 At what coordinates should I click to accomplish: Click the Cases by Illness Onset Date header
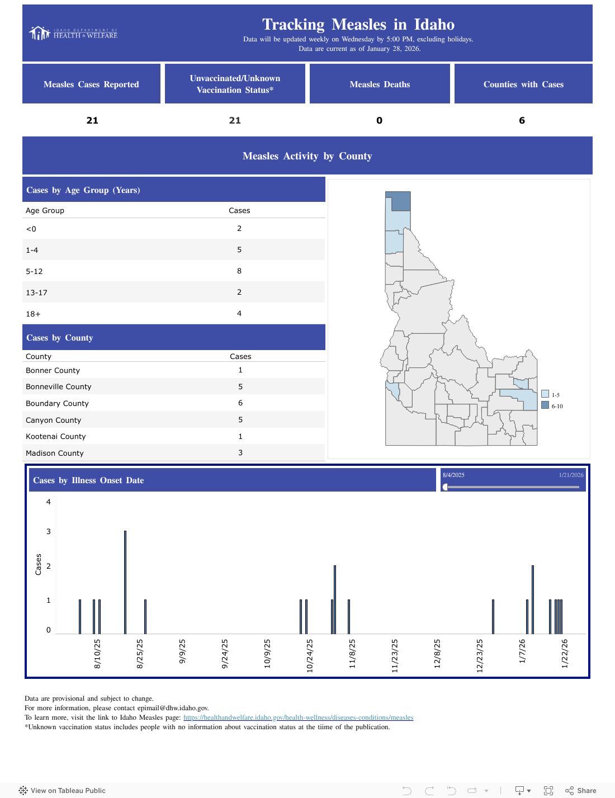(89, 480)
